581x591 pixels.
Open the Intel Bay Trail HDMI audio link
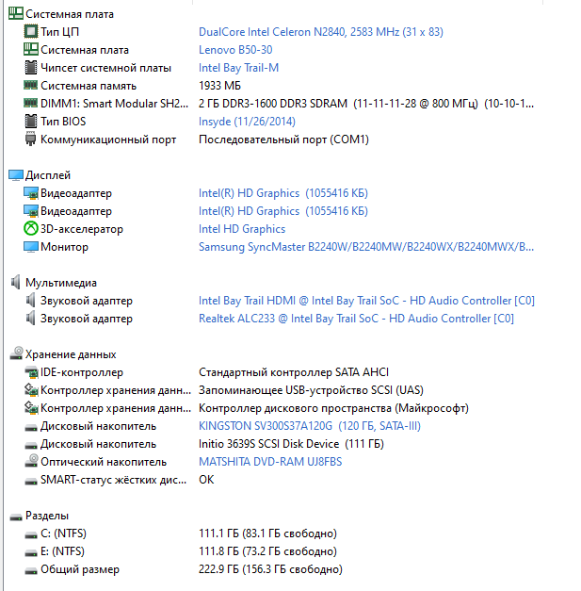point(366,301)
